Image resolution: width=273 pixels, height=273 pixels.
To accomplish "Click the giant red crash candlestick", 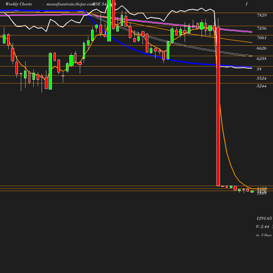I will pyautogui.click(x=218, y=106).
